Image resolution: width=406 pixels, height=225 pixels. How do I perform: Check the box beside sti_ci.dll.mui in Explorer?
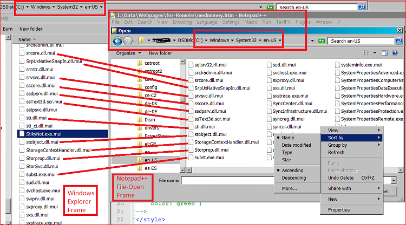(x=22, y=126)
